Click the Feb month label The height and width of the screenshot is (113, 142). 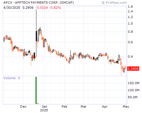64,107
